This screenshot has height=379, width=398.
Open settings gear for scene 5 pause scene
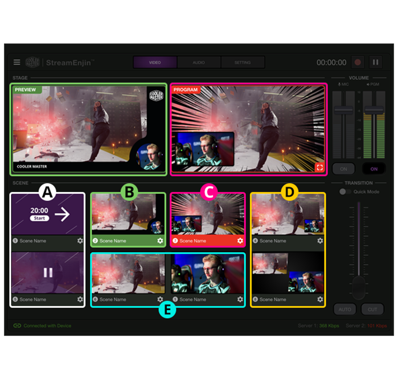tap(80, 299)
